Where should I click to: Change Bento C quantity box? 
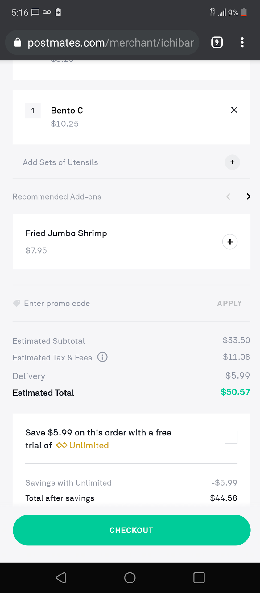click(x=33, y=111)
